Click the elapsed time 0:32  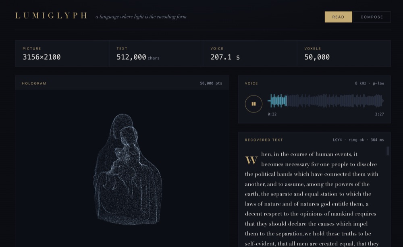tap(272, 114)
